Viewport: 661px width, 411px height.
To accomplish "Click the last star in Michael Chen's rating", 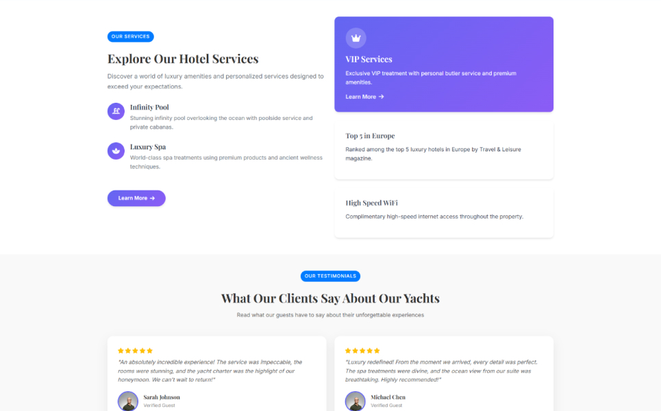I will coord(377,351).
